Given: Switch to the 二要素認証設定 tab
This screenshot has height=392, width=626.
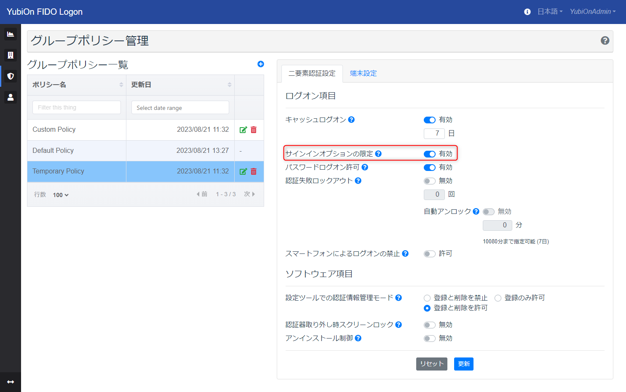Looking at the screenshot, I should point(312,73).
